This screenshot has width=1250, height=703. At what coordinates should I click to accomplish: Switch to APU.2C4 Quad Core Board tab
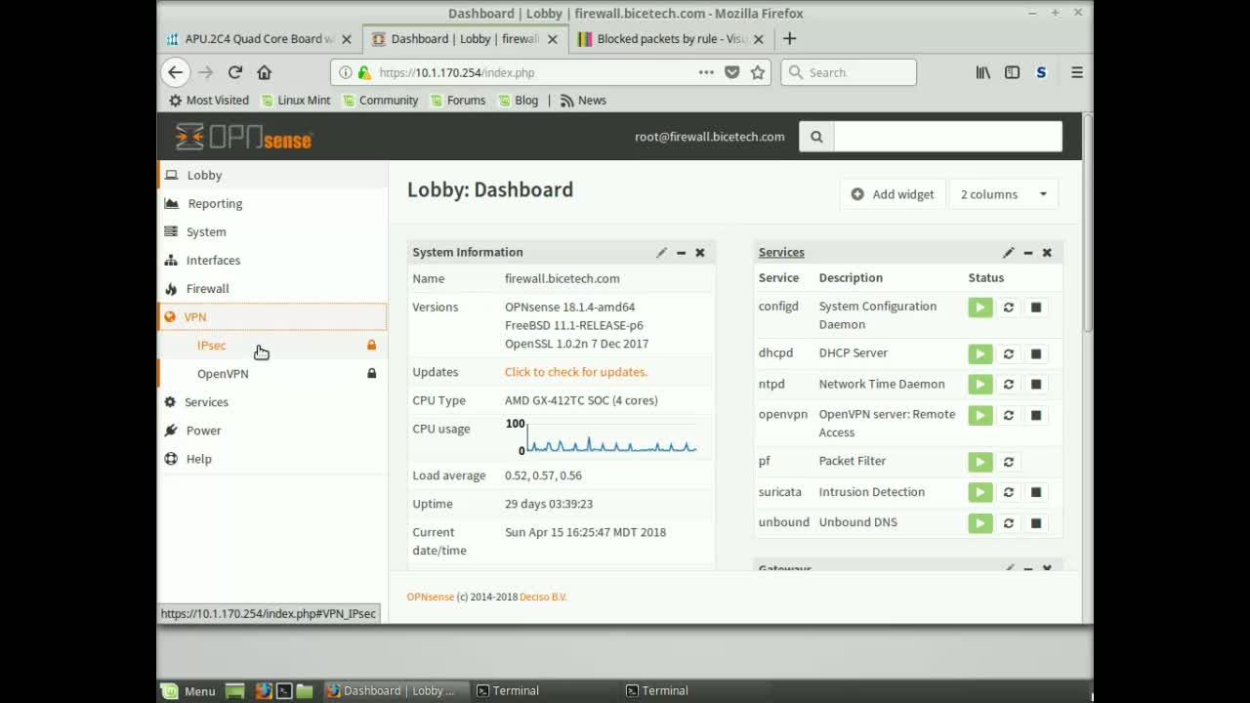coord(260,39)
